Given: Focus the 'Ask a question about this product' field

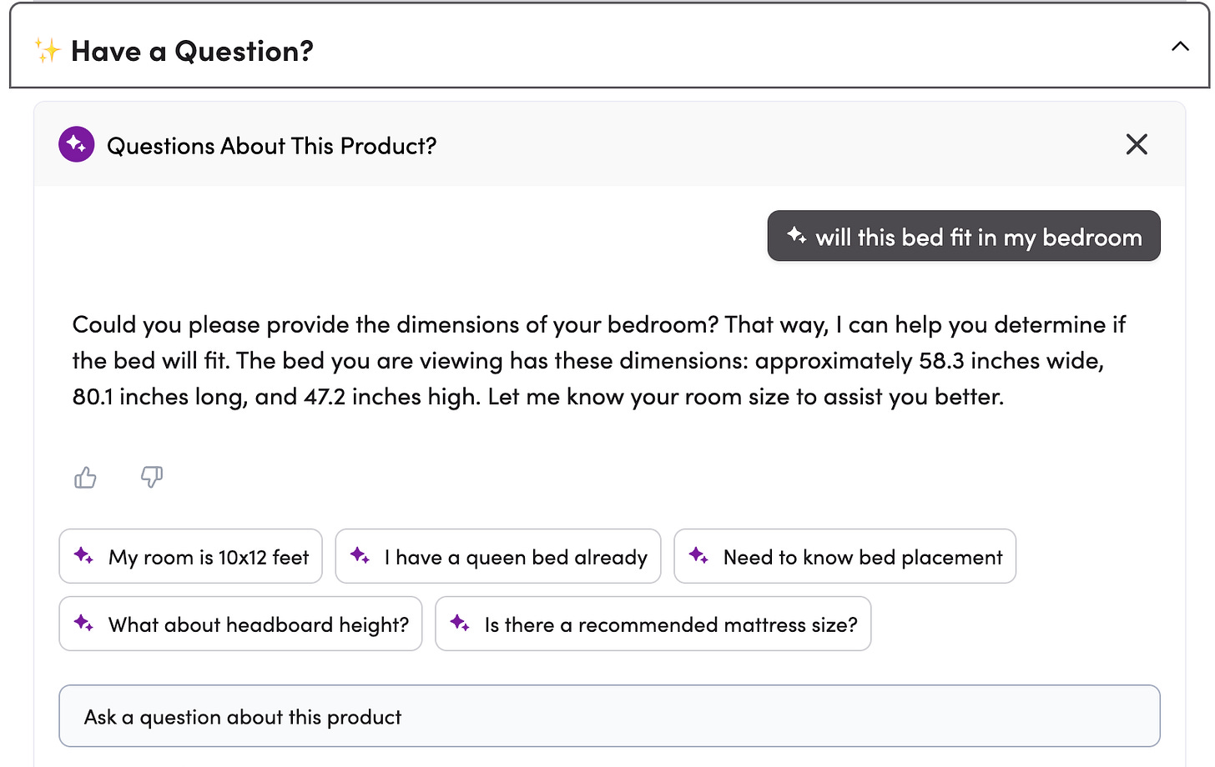Looking at the screenshot, I should (x=609, y=716).
